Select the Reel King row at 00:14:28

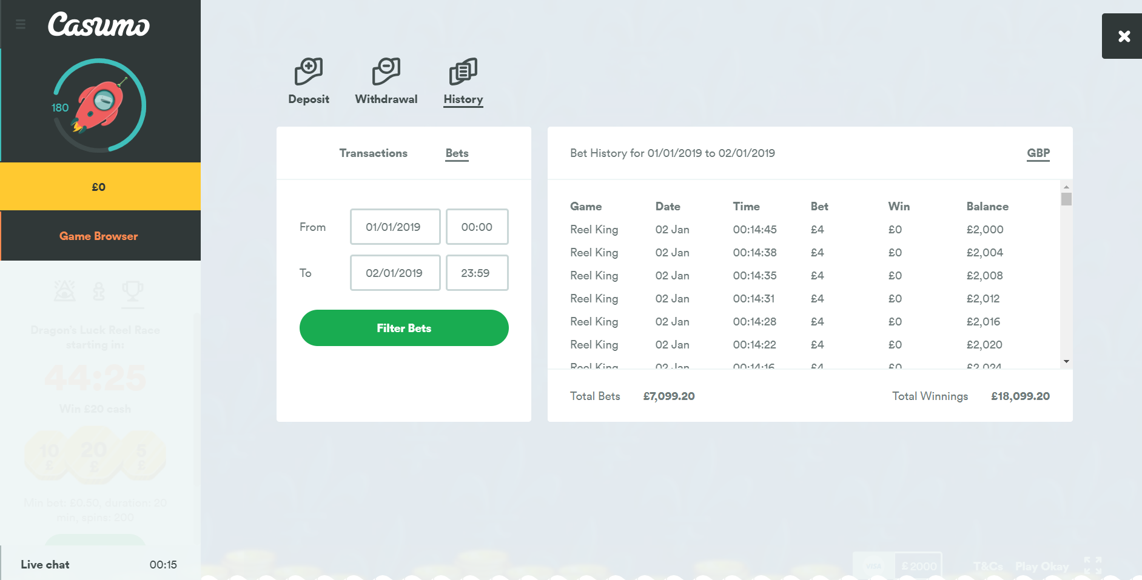click(810, 322)
